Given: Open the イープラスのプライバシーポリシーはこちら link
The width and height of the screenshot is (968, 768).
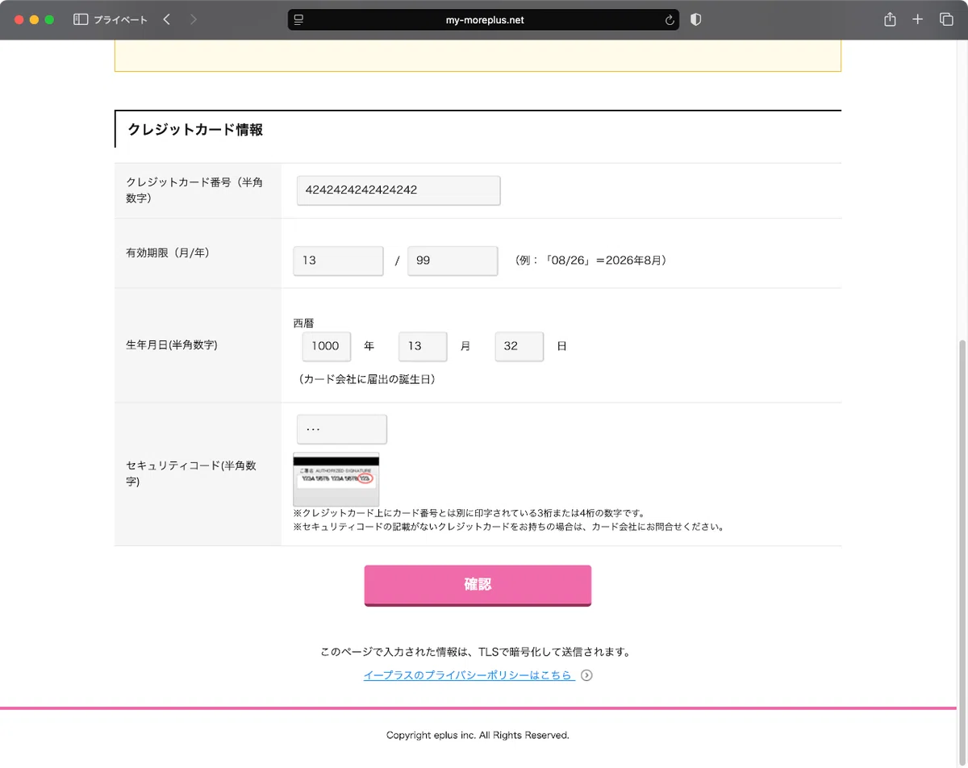Looking at the screenshot, I should [x=469, y=675].
